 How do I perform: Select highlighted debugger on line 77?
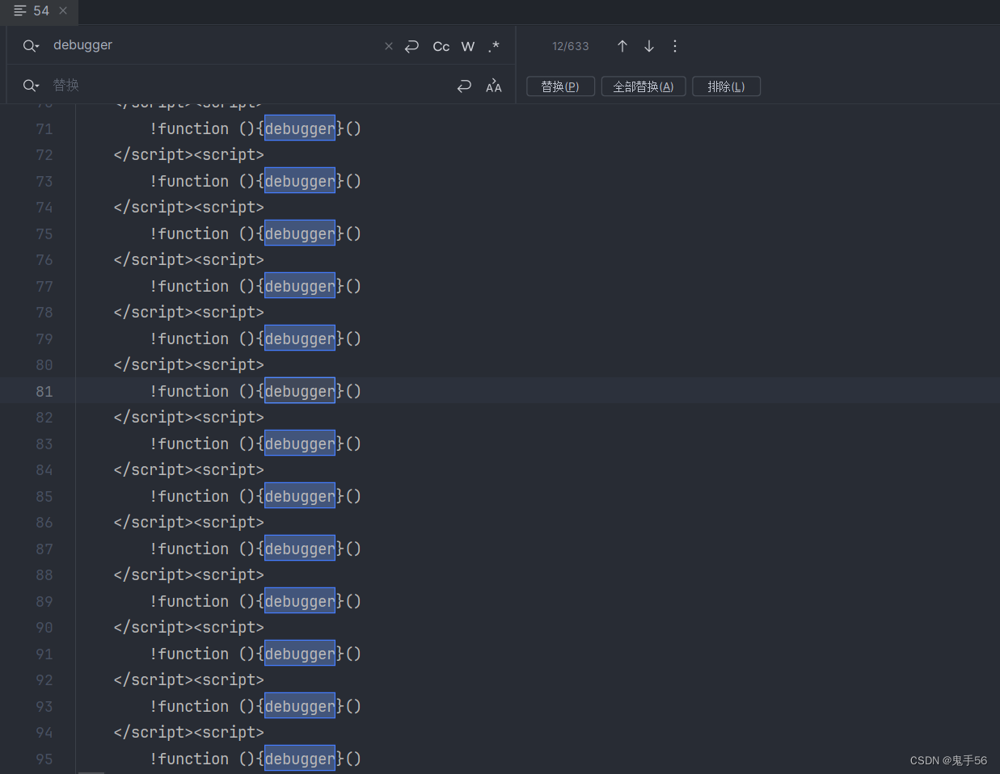(300, 286)
